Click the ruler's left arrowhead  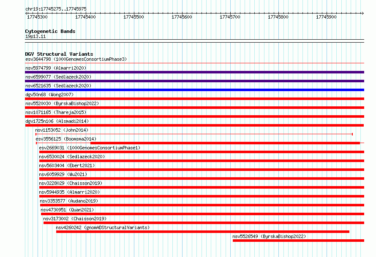pos(26,14)
